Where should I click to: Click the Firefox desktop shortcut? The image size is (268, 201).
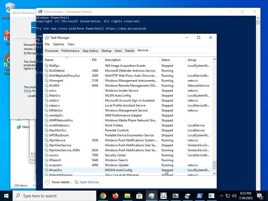7,37
